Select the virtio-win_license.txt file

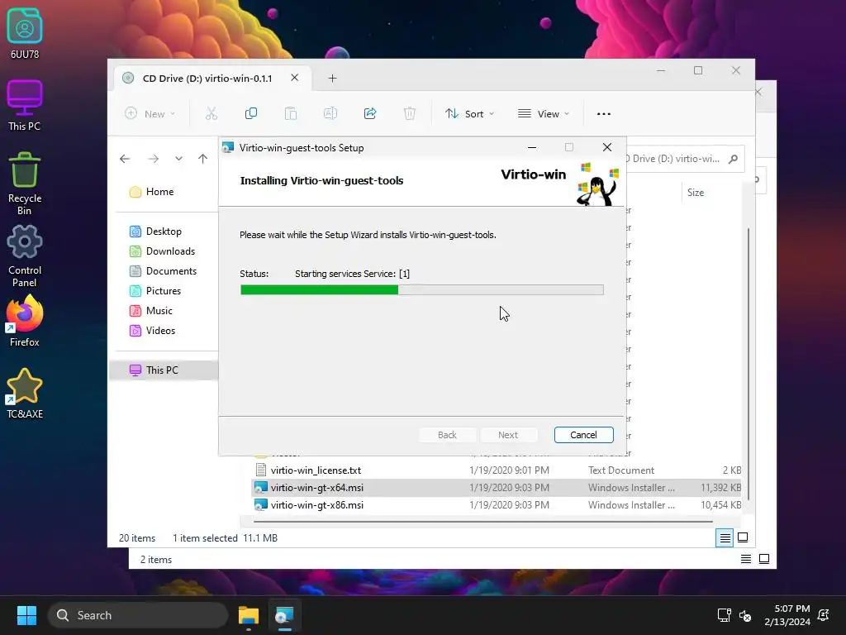click(497, 470)
